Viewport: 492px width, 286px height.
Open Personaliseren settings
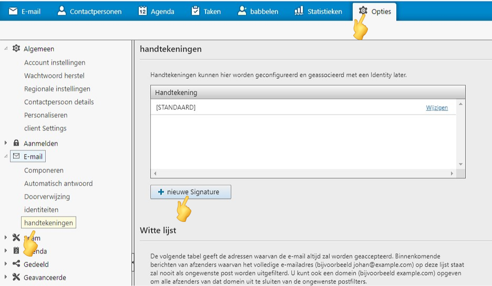(x=46, y=115)
